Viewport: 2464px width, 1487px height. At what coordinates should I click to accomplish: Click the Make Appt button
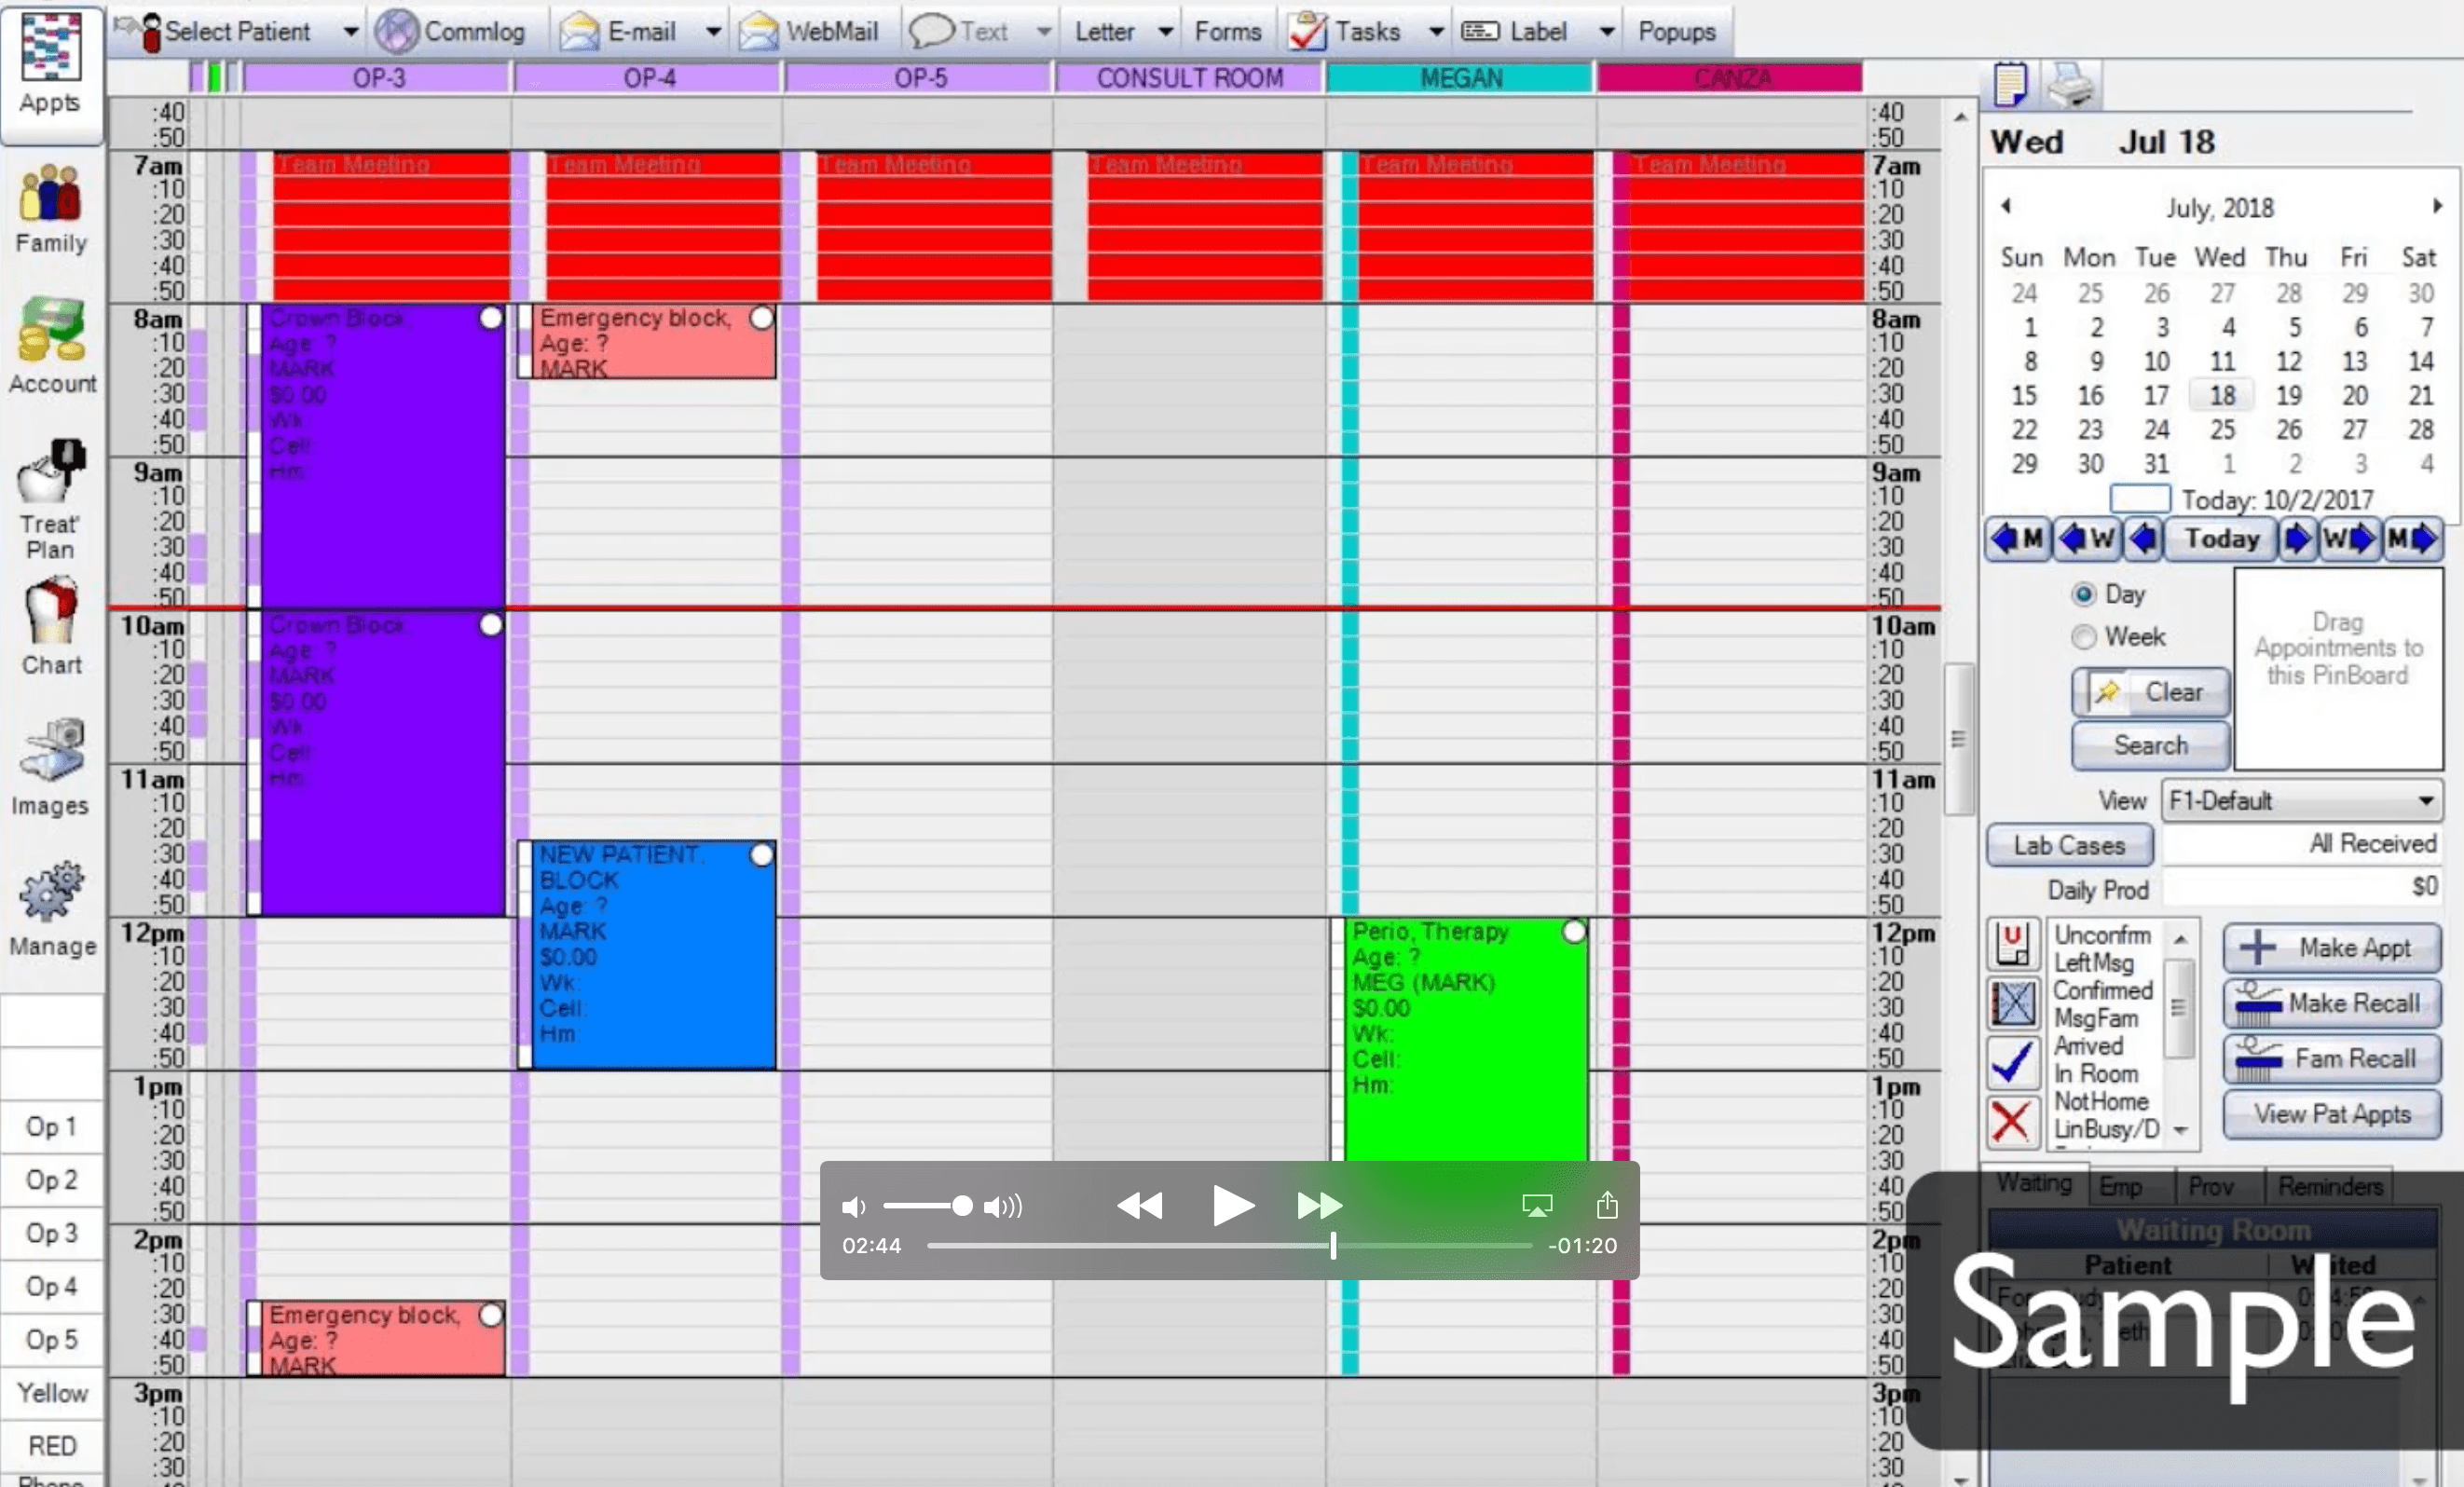coord(2331,948)
